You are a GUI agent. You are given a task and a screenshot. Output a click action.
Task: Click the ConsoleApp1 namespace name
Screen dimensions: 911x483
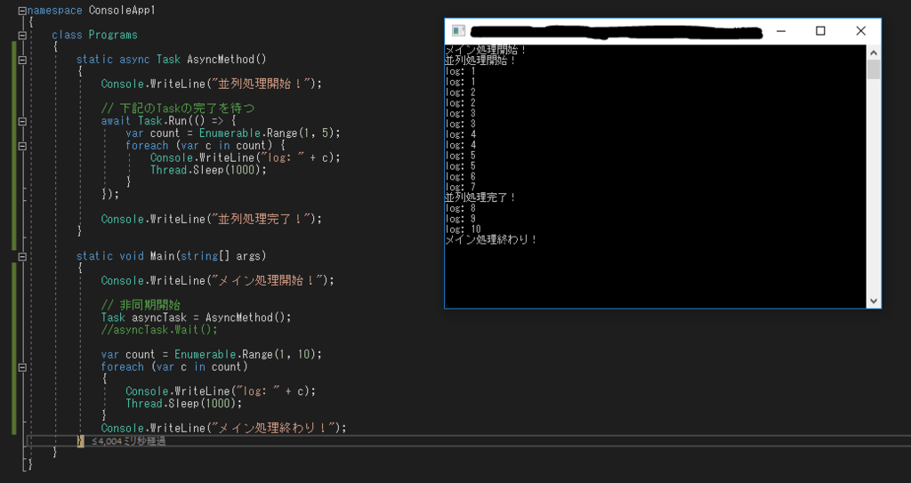[x=122, y=11]
